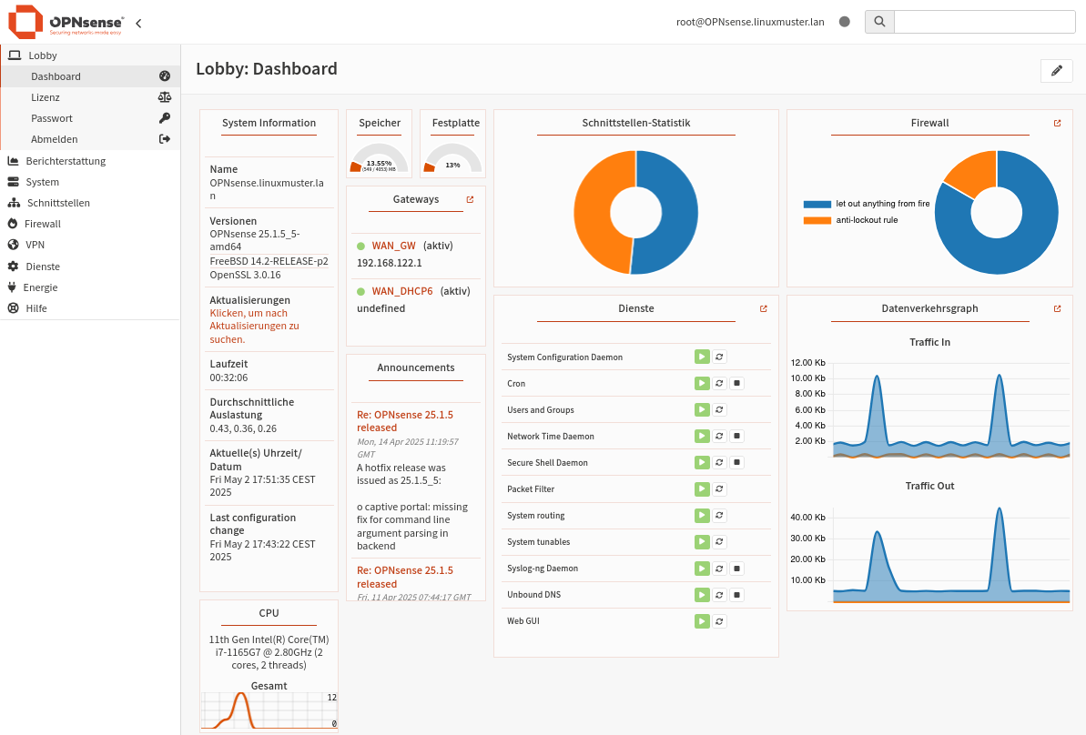The image size is (1086, 735).
Task: Click the CPU Gesamt usage graph
Action: coord(269,710)
